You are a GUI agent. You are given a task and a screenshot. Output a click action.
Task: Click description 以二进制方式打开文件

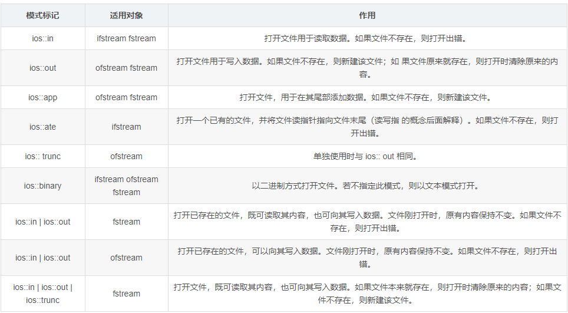click(367, 186)
